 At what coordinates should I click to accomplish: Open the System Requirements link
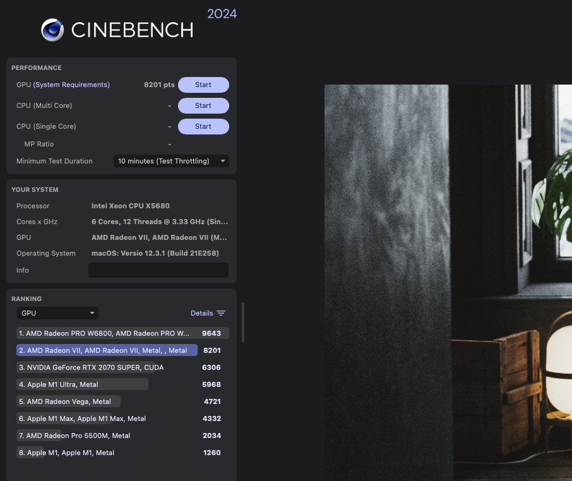point(71,85)
